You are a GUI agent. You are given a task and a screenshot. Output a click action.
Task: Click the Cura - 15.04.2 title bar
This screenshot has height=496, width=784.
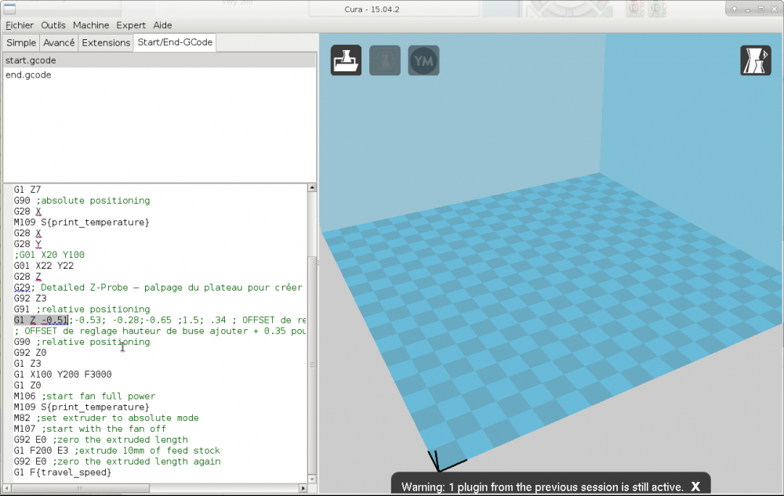[372, 9]
